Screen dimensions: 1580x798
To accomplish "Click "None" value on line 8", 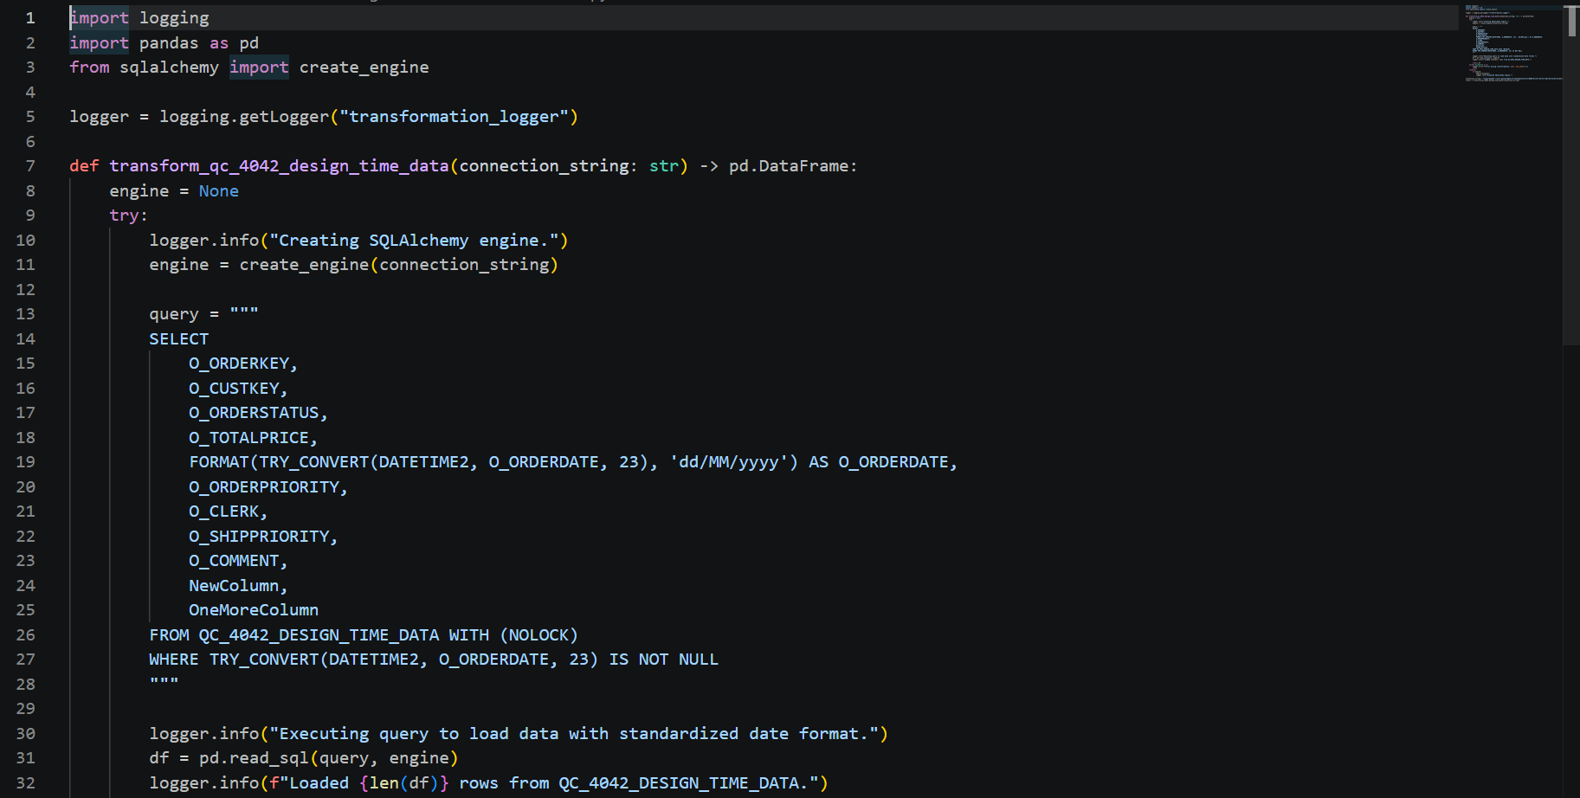I will (219, 190).
